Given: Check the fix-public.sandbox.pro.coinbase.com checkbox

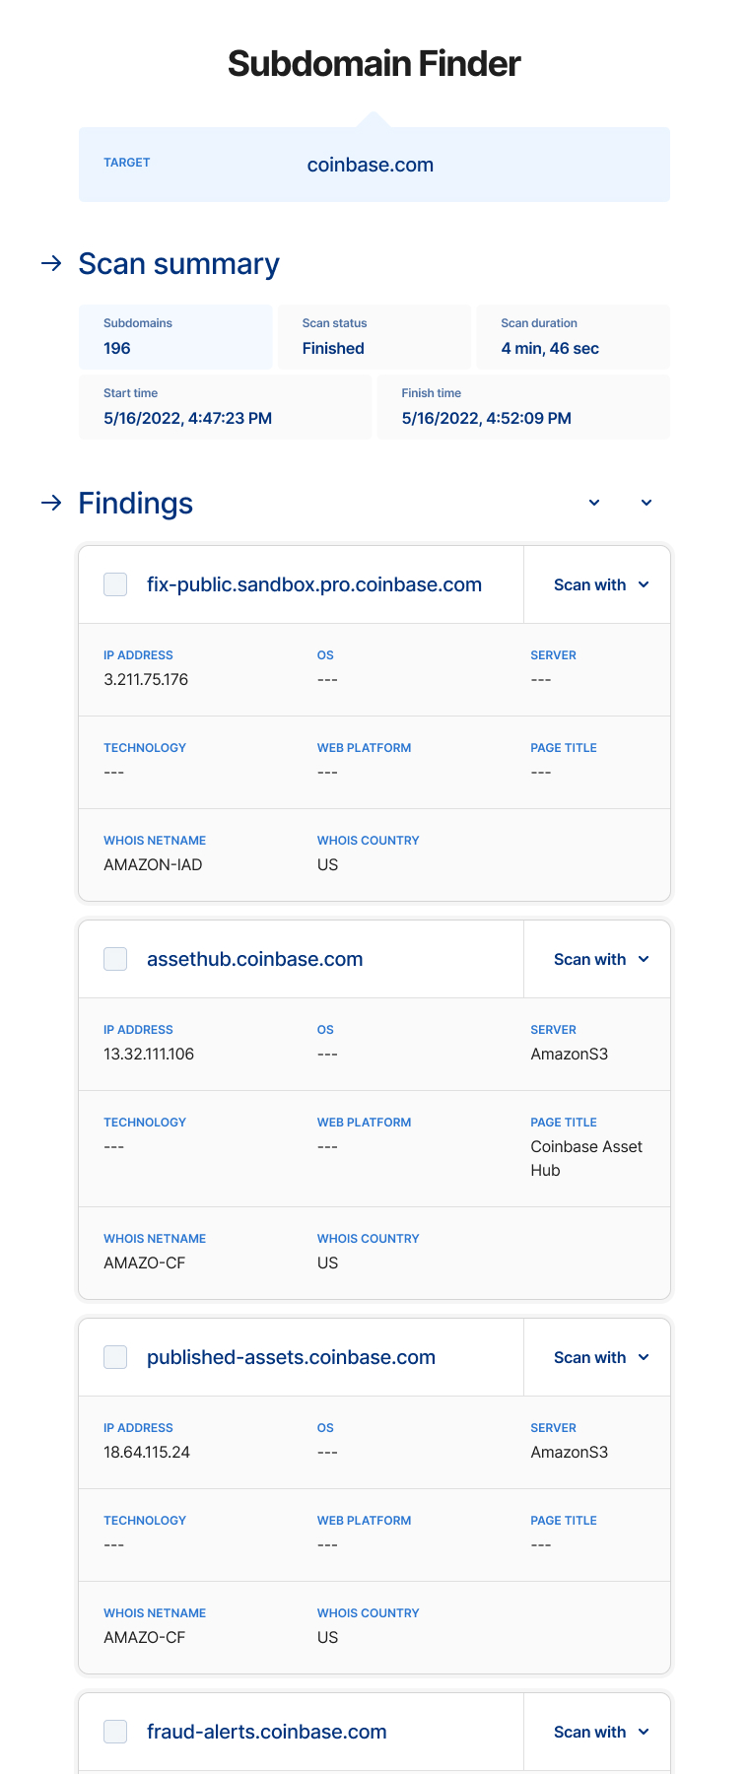Looking at the screenshot, I should (x=114, y=583).
